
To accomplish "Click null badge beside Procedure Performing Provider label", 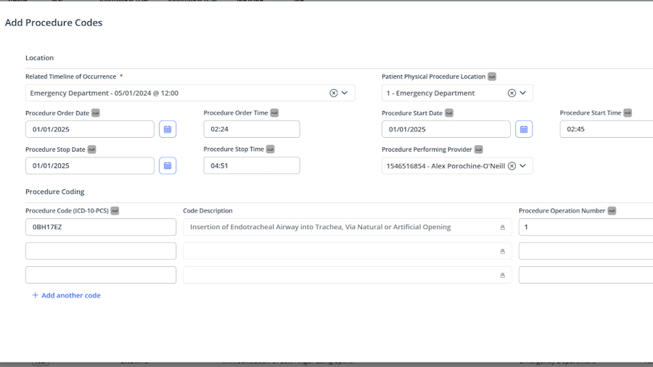I will pos(479,149).
